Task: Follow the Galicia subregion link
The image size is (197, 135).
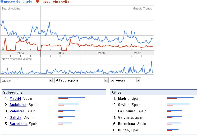Action: 15,118
